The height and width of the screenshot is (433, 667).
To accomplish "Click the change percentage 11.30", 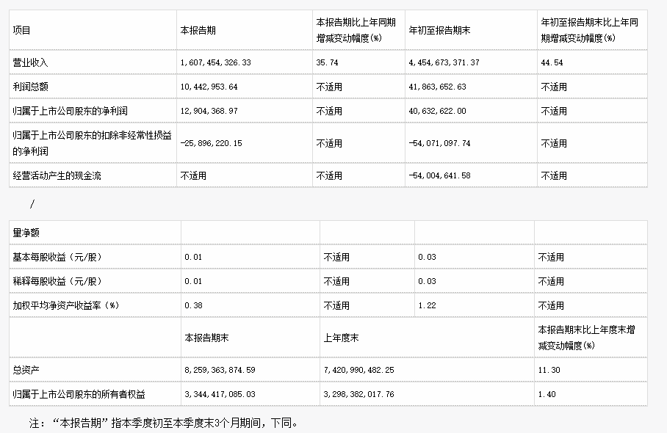I will point(546,370).
